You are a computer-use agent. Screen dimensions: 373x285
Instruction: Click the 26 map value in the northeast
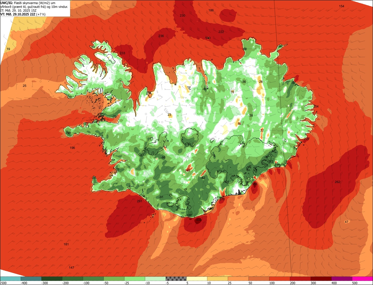261,82
